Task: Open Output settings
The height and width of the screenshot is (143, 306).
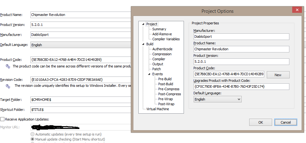Action: 158,64
